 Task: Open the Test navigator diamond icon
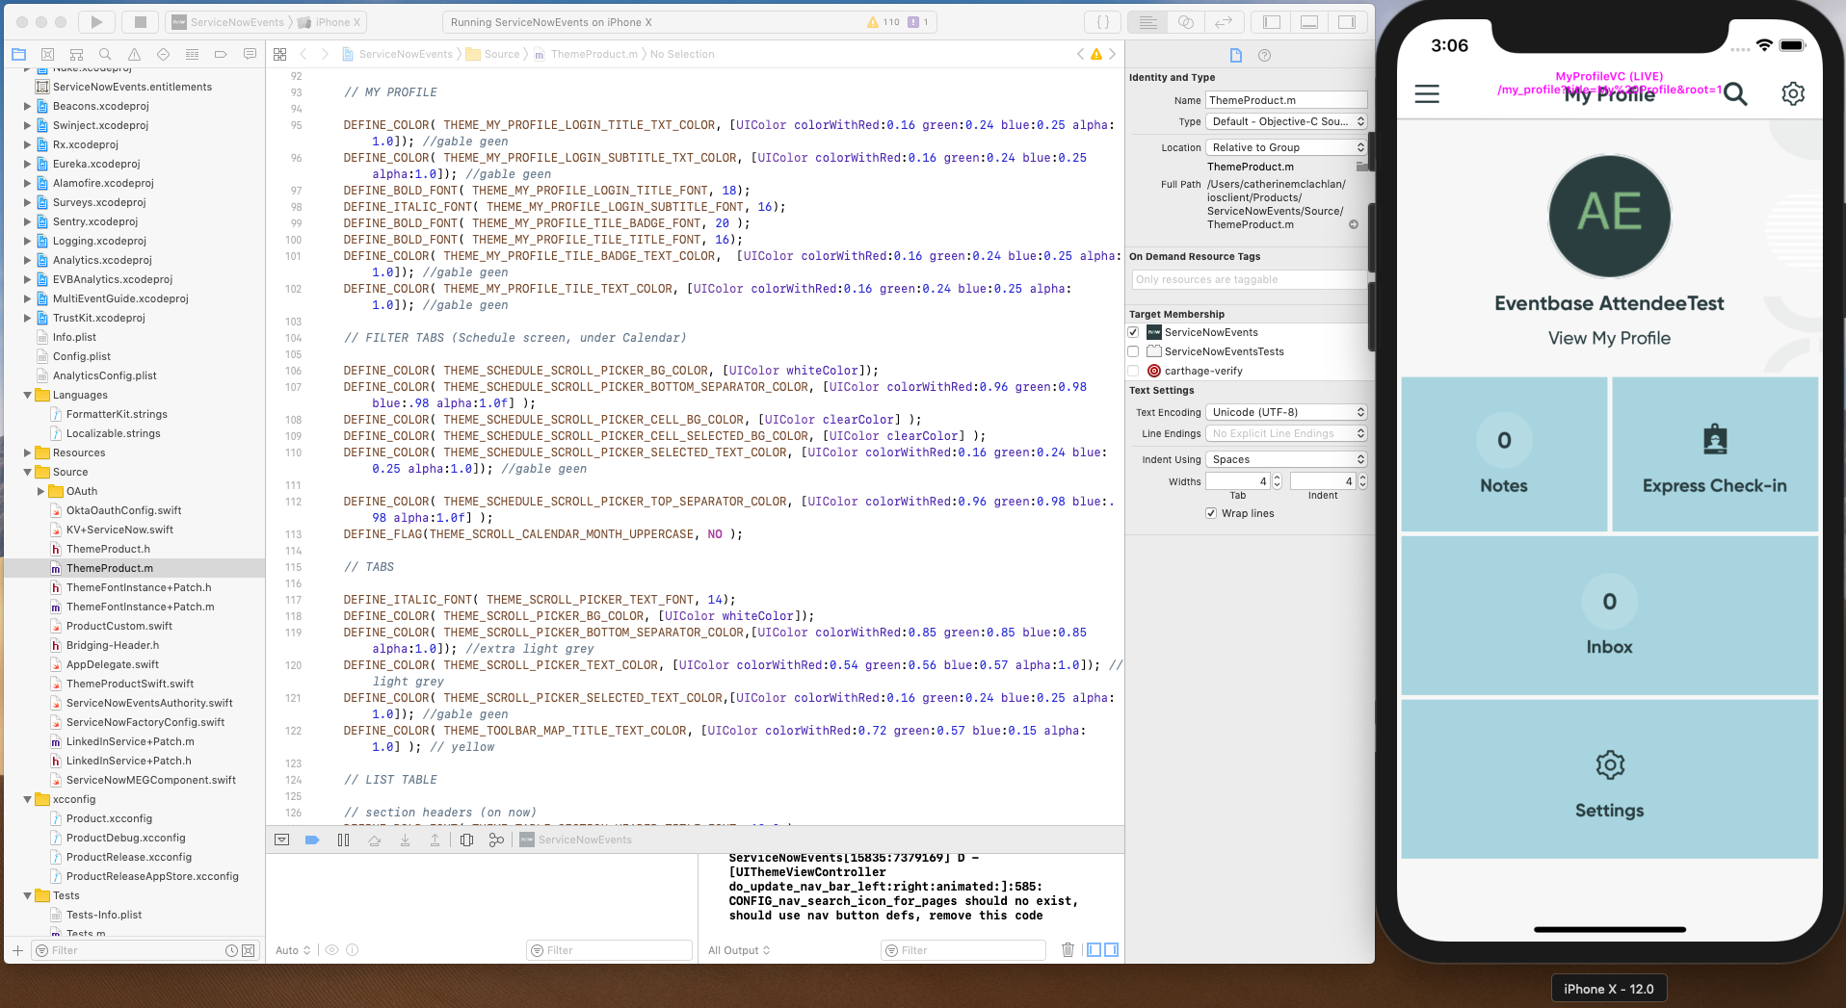point(163,54)
